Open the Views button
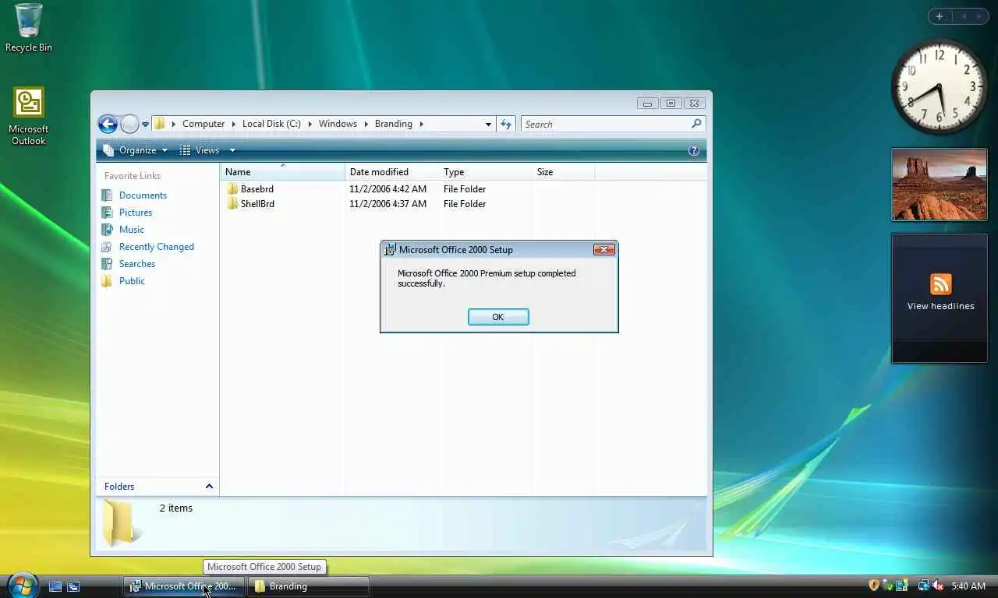 click(200, 150)
